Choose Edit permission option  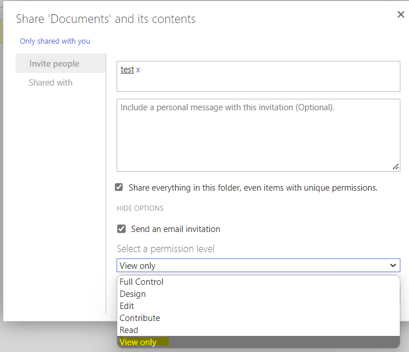tap(258, 306)
